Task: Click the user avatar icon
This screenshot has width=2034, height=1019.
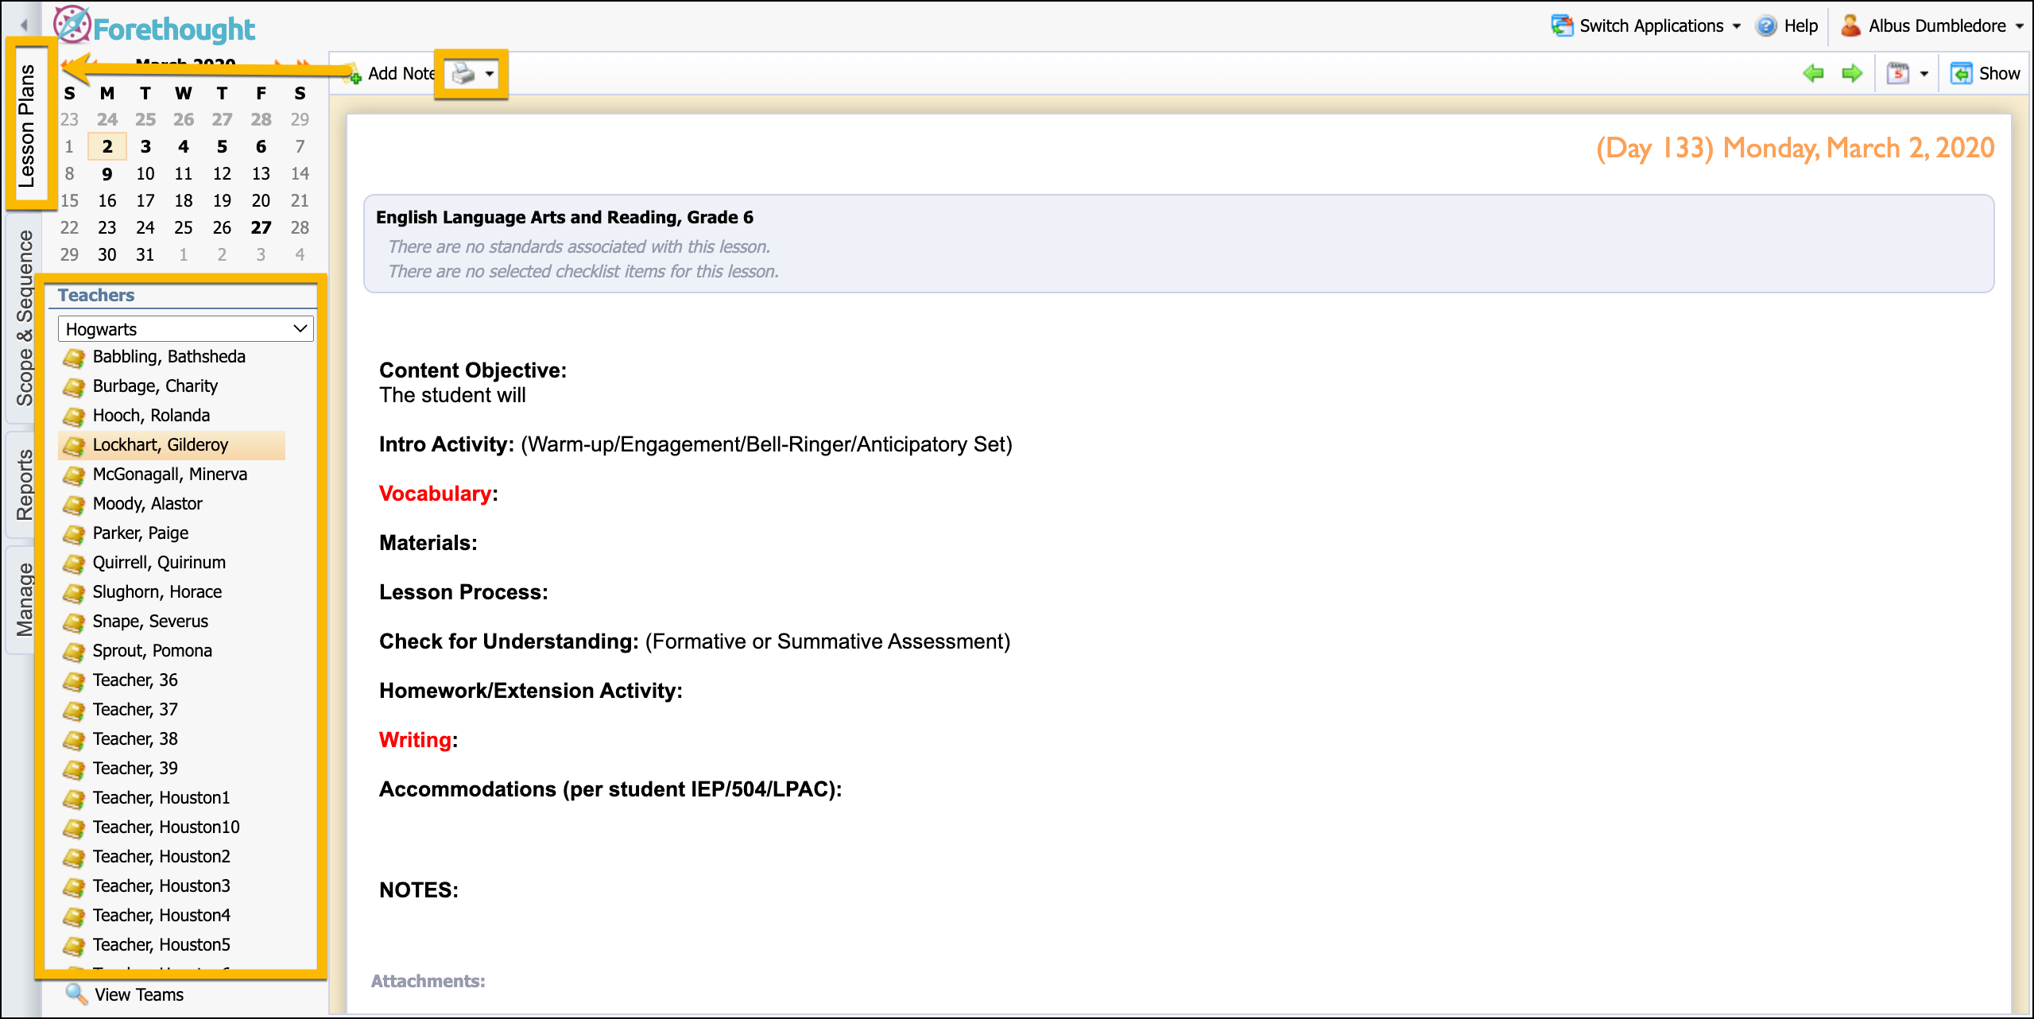Action: (1850, 25)
